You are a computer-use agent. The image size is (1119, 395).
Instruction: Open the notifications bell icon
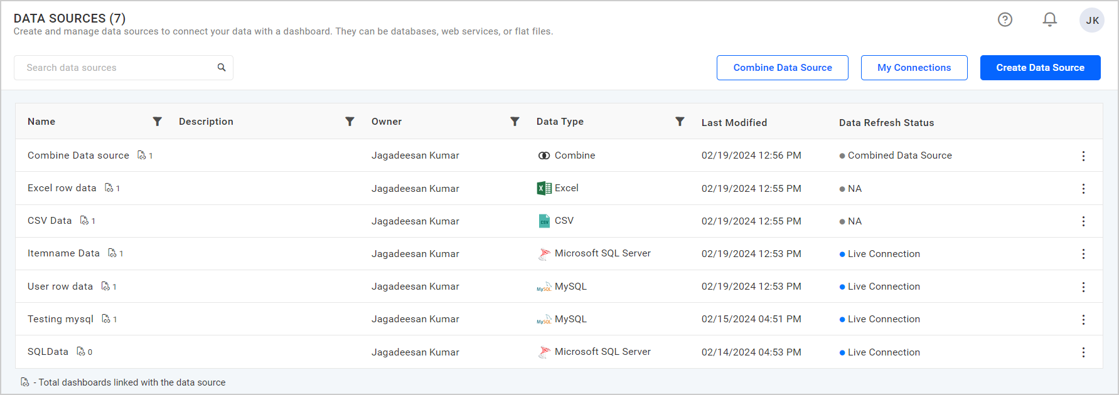pos(1049,20)
